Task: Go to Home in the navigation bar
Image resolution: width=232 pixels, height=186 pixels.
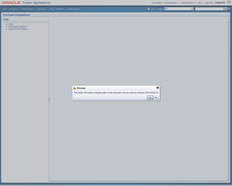Action: coord(4,9)
